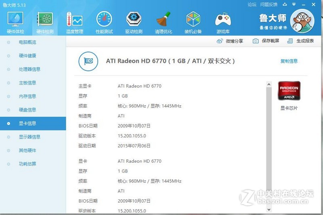323x215 pixels.
Task: Click 生成报表 generate report
Action: (305, 41)
